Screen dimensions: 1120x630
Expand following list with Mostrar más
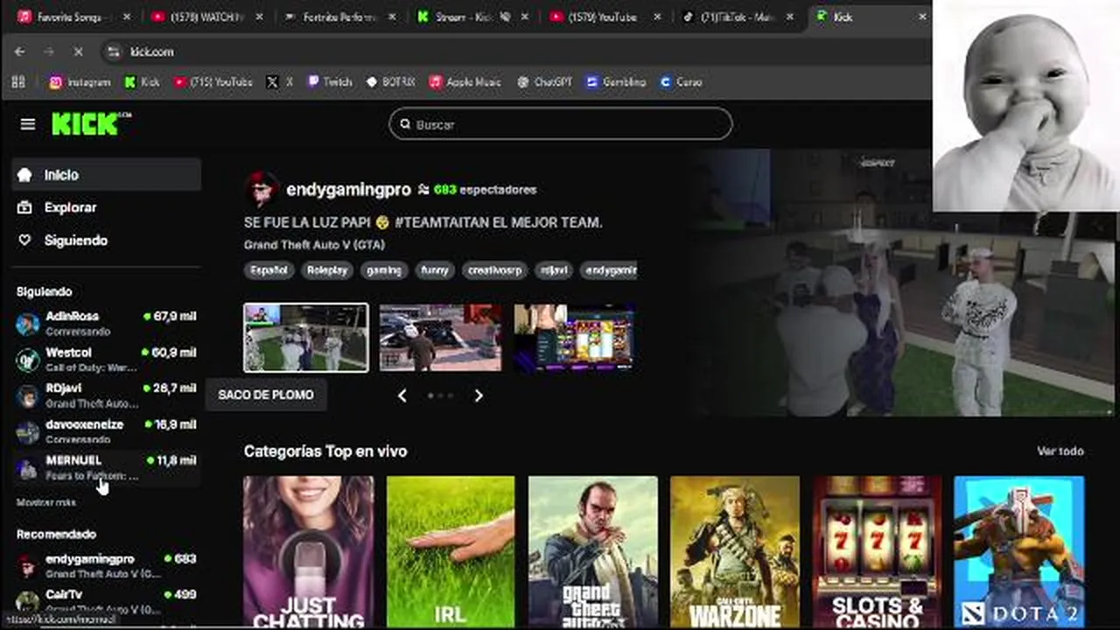pyautogui.click(x=46, y=502)
